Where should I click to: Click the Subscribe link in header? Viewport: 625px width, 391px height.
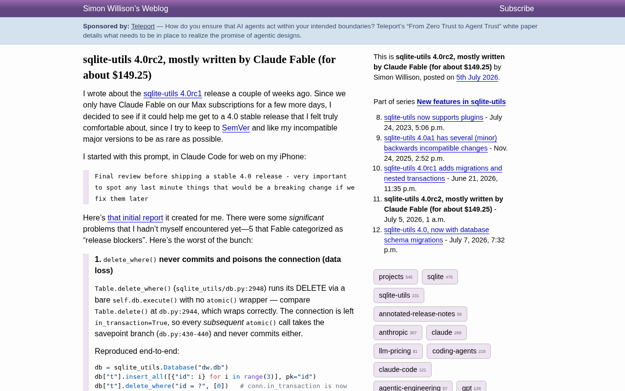click(517, 9)
